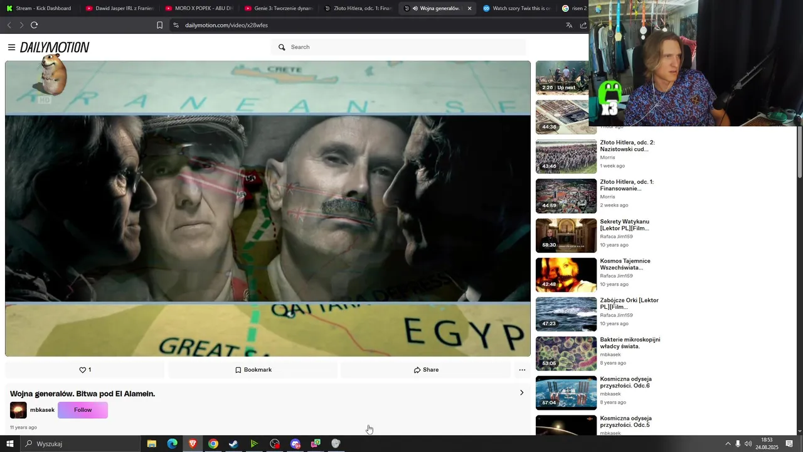
Task: Bookmark the current video
Action: click(253, 370)
